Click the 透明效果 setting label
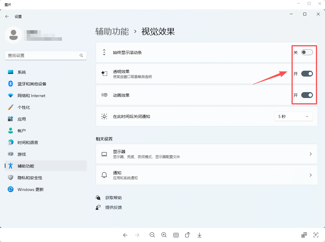 coord(121,72)
